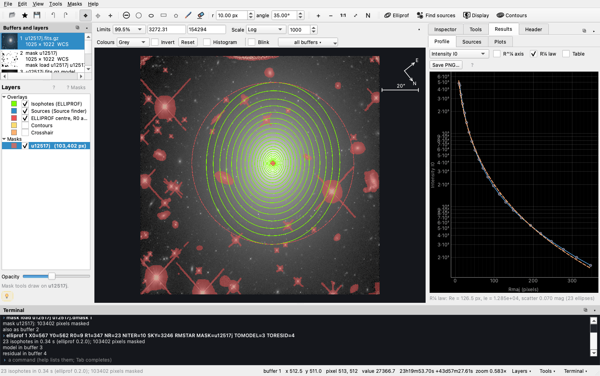Select the pan/move tool

coord(86,16)
